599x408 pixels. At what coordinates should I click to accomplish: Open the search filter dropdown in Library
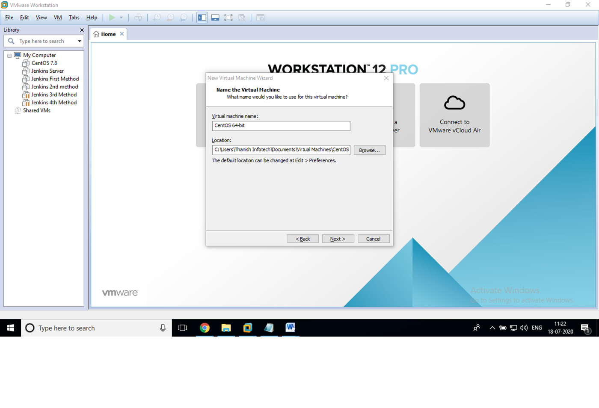[x=80, y=41]
